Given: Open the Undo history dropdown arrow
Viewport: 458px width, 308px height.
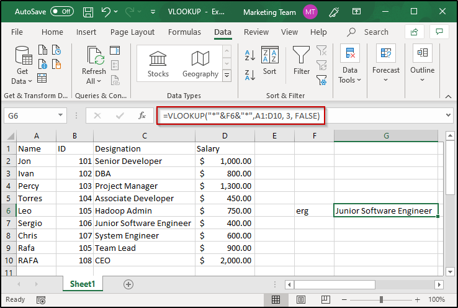Looking at the screenshot, I should point(116,12).
